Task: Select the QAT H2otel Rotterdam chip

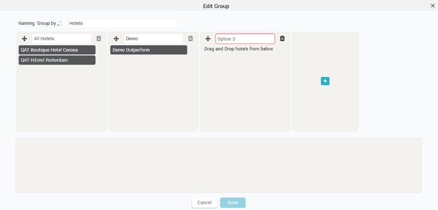Action: [57, 60]
